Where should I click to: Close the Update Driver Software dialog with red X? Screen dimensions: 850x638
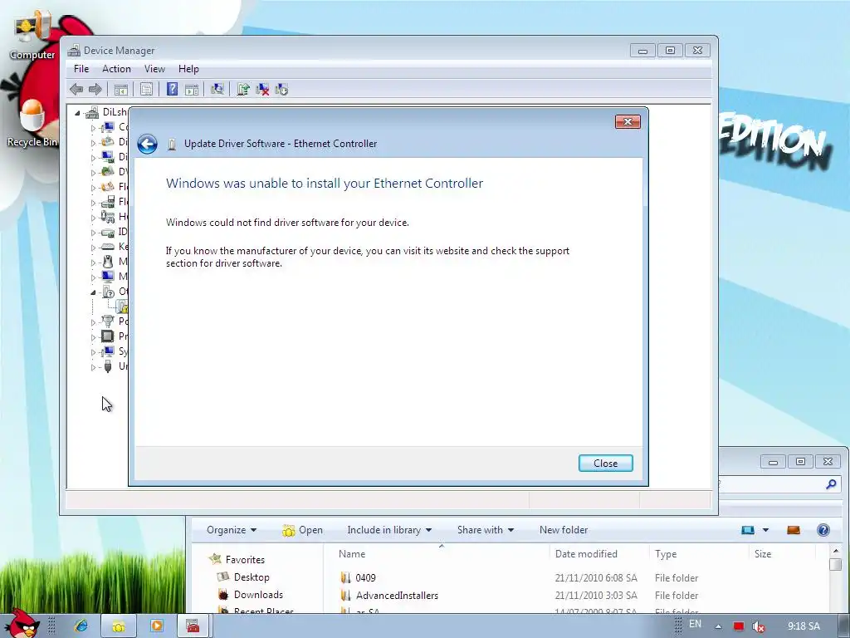coord(628,121)
